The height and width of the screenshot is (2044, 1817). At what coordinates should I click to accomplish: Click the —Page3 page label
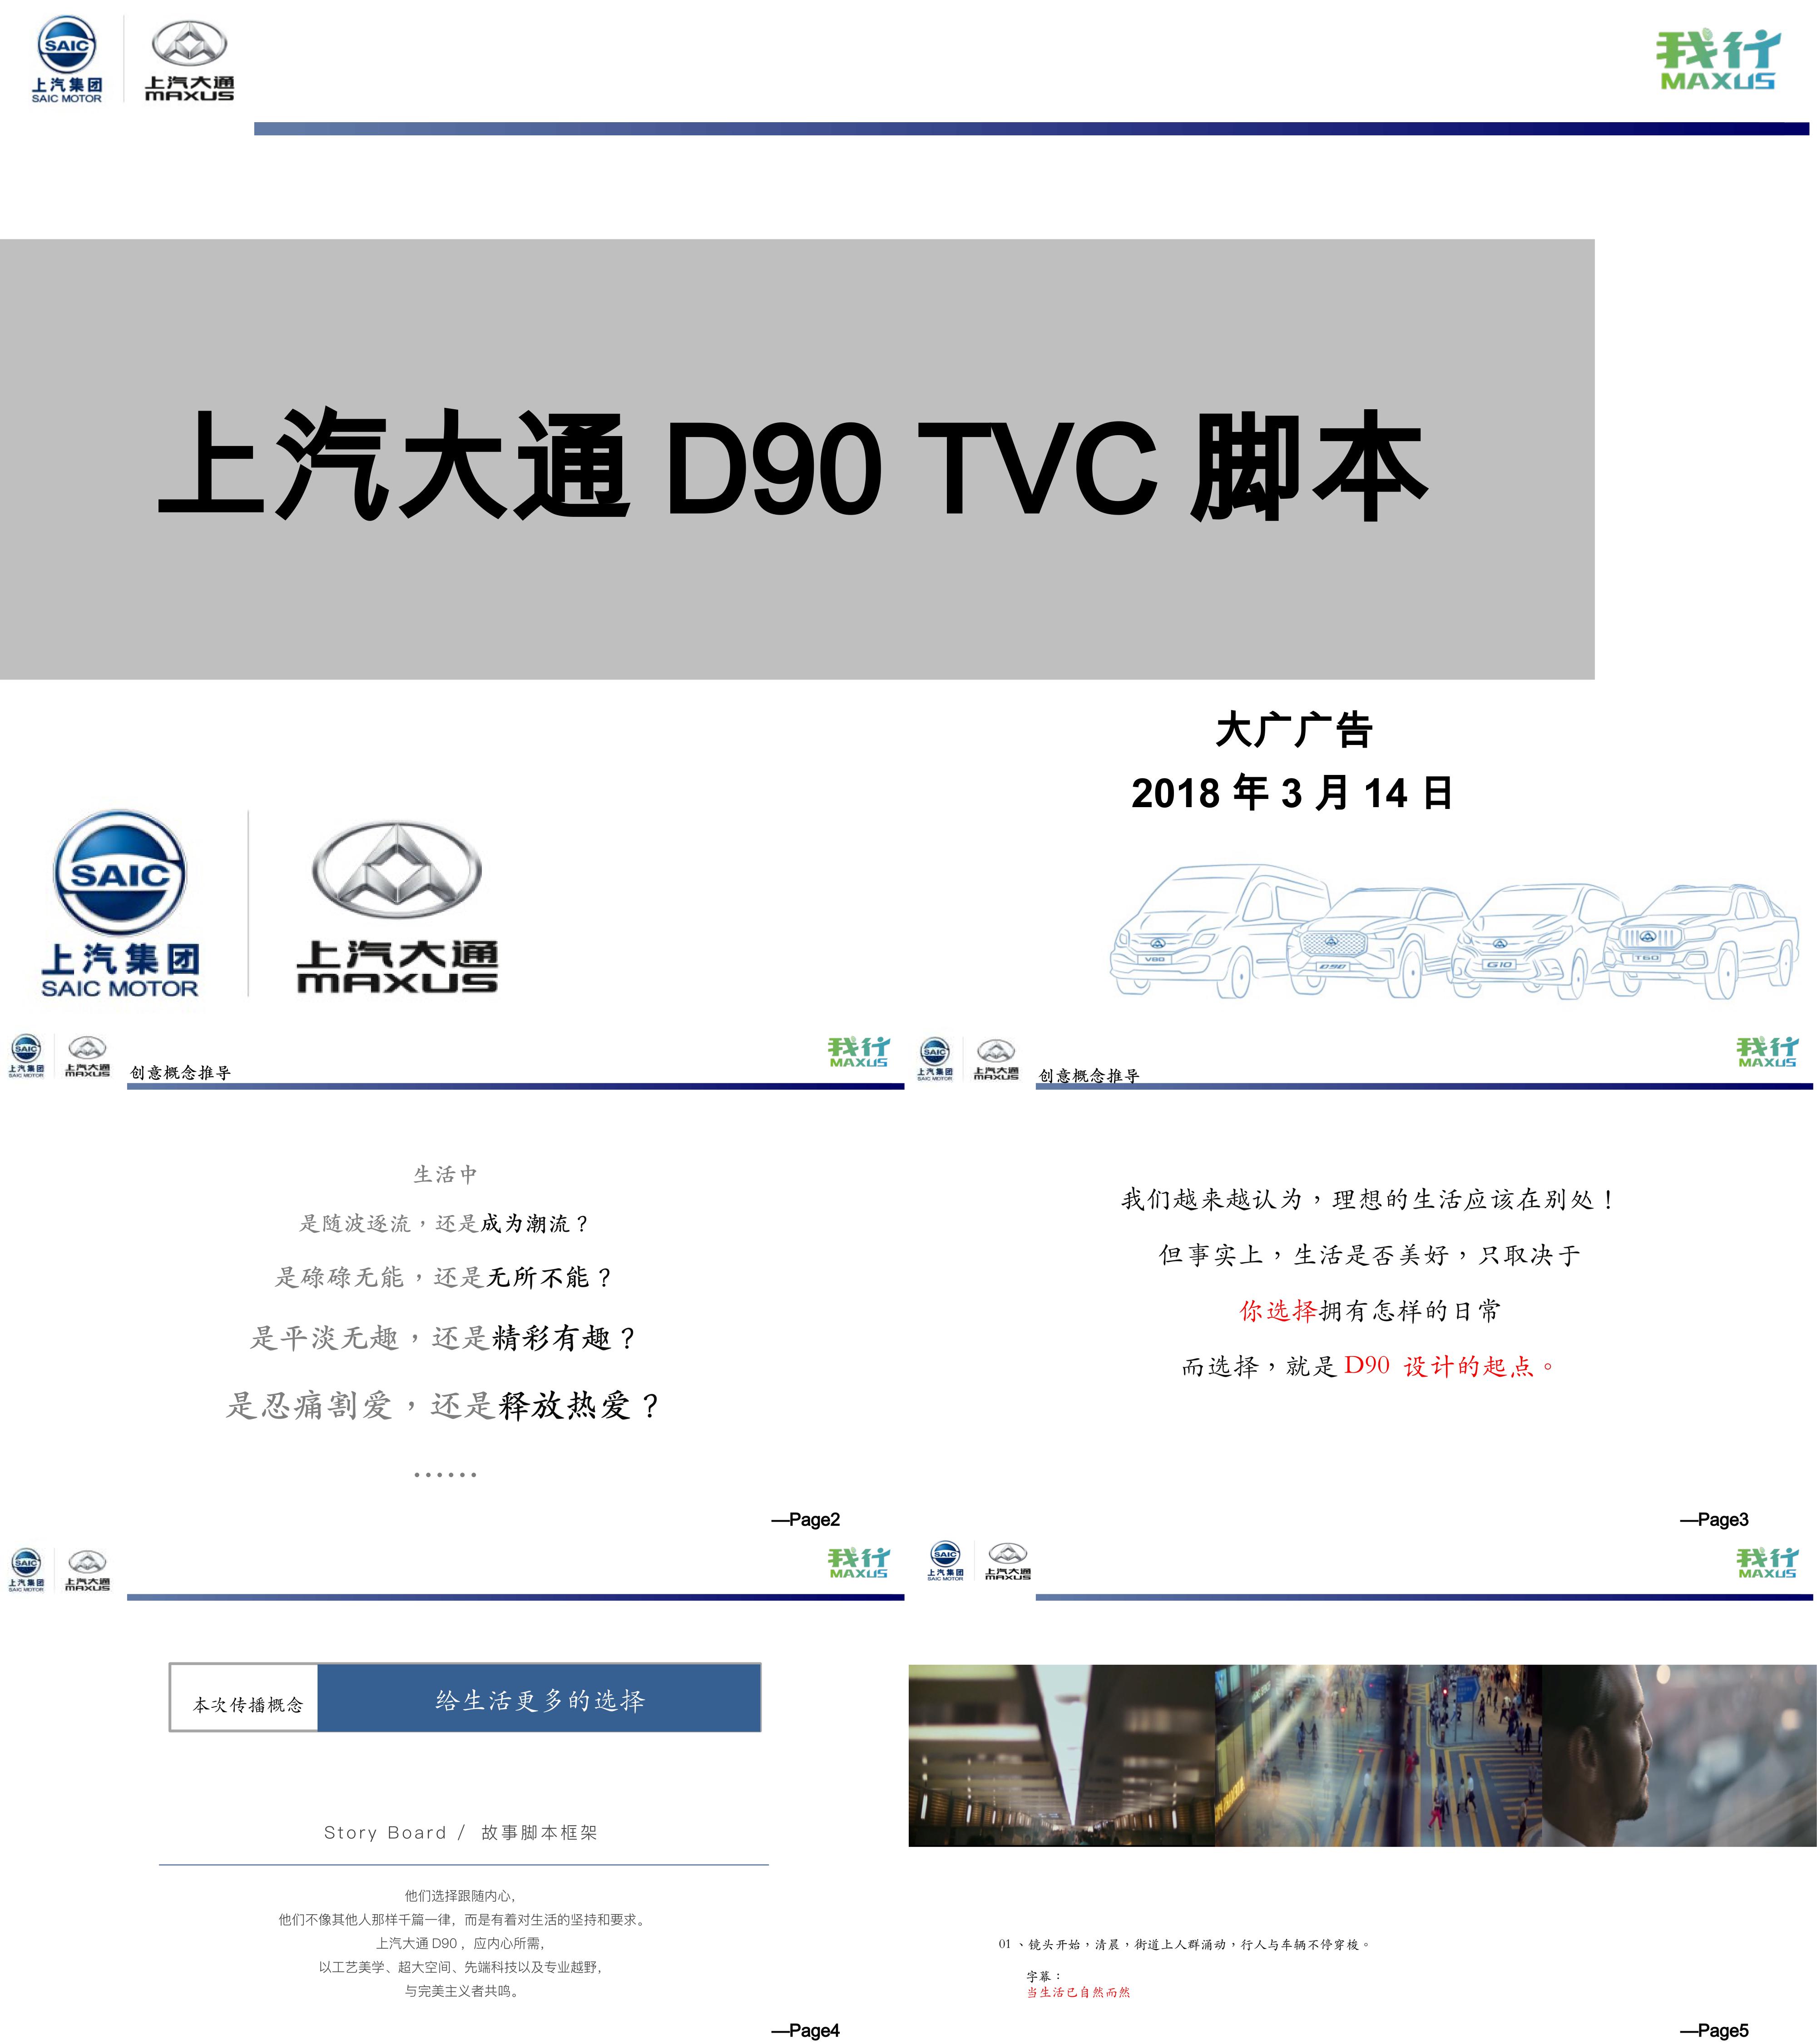1714,1519
